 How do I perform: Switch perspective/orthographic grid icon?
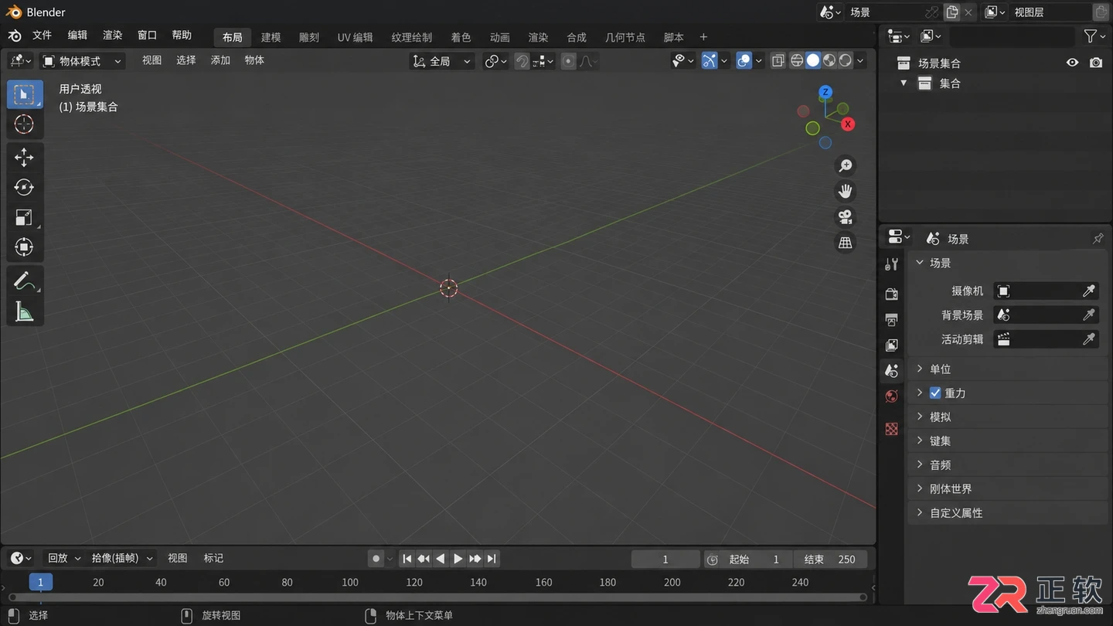click(x=846, y=243)
